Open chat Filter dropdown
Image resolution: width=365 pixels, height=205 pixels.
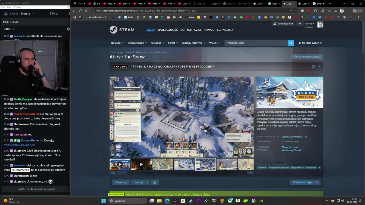[x=9, y=29]
